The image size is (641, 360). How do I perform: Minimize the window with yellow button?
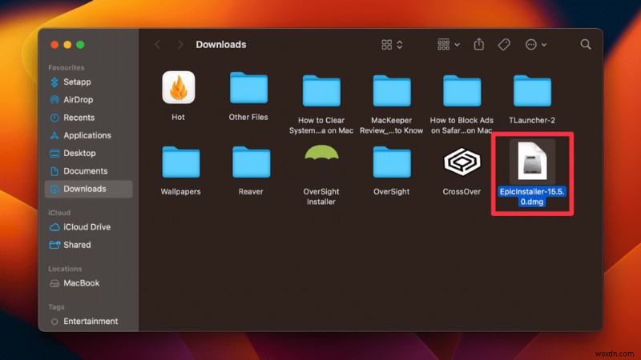click(x=67, y=45)
